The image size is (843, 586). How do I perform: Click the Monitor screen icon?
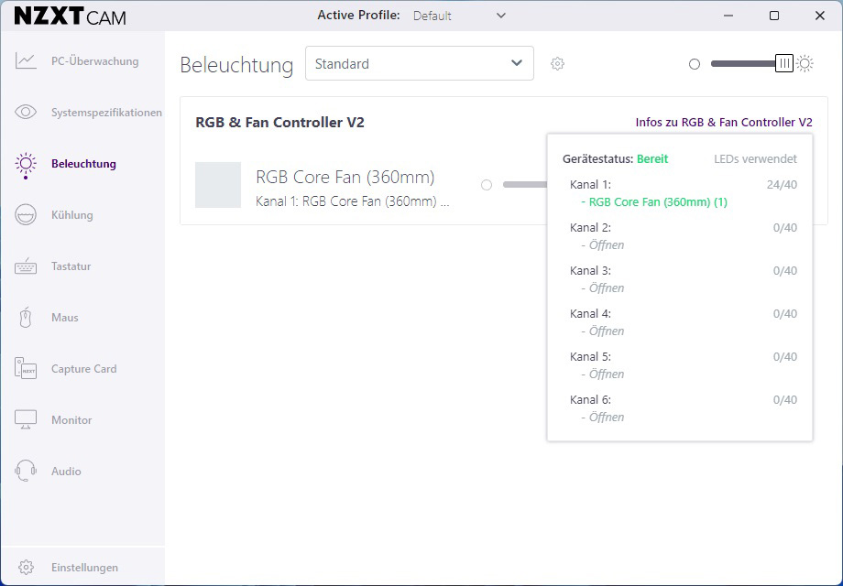point(26,420)
